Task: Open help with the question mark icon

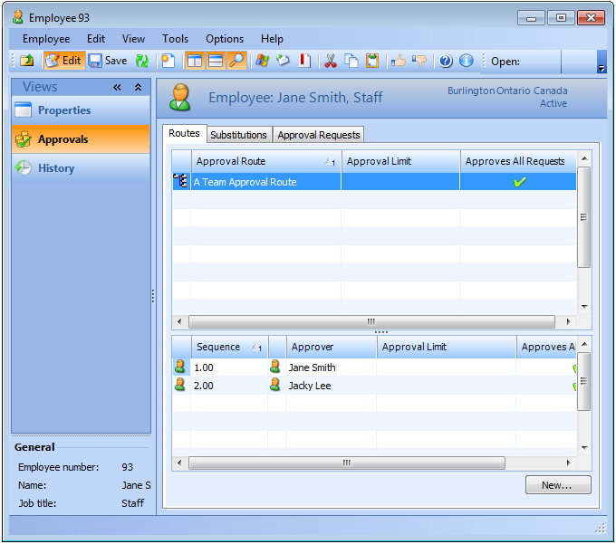Action: 446,61
